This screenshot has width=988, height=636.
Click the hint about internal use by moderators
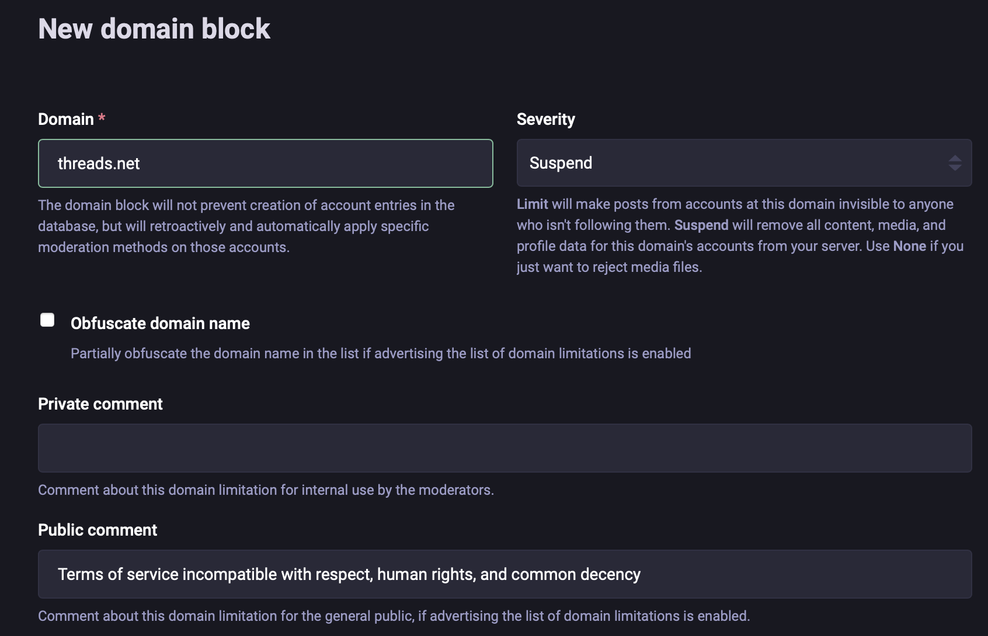[x=266, y=490]
